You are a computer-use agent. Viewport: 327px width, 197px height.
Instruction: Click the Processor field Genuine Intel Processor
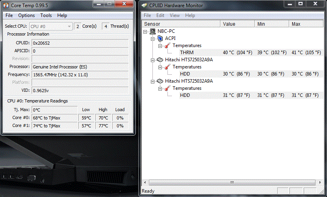(x=80, y=67)
